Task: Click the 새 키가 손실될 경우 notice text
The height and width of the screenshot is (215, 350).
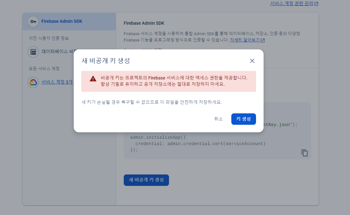Action: pos(152,102)
